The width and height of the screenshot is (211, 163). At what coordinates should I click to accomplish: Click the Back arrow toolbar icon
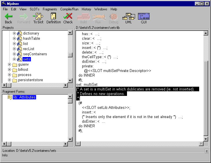pos(8,17)
